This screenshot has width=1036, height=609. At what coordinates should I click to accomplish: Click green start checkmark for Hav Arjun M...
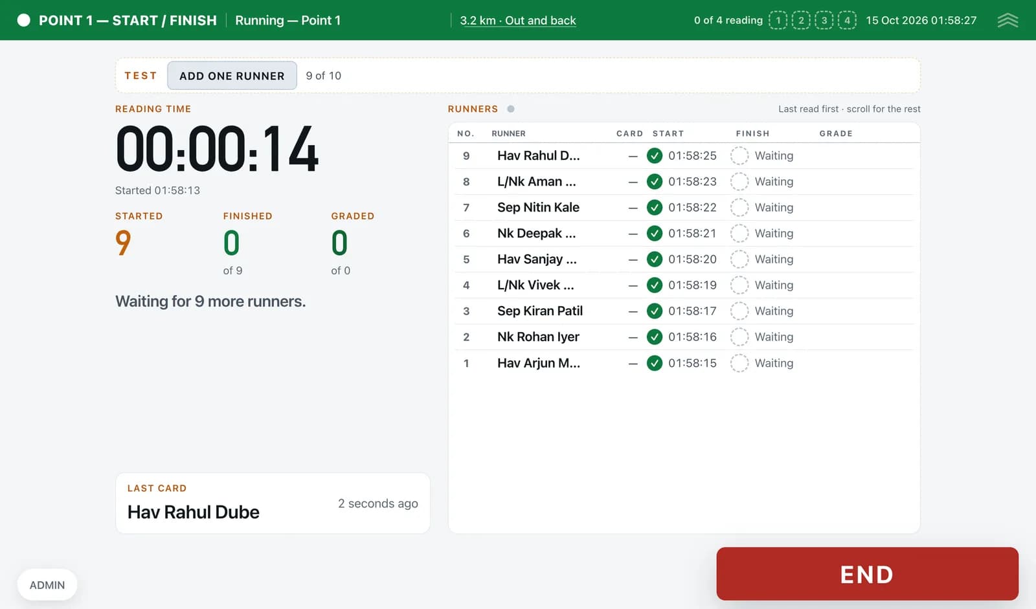click(655, 363)
